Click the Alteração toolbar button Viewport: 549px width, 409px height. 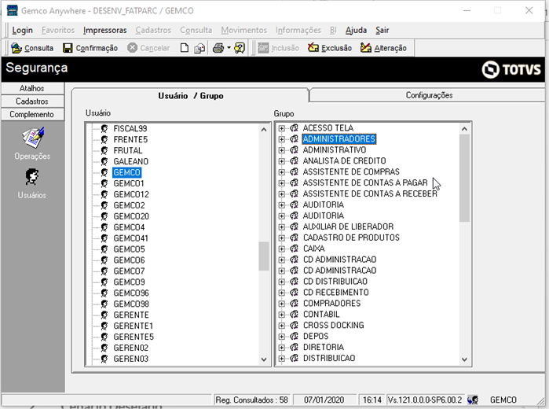[x=384, y=48]
